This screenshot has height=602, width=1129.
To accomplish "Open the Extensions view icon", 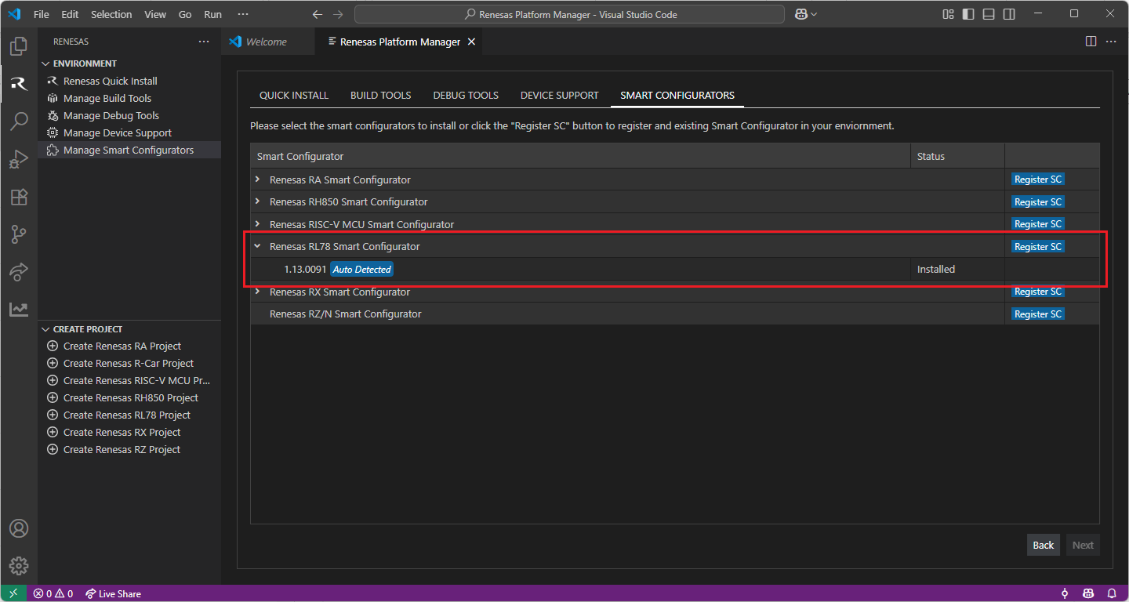I will point(19,197).
